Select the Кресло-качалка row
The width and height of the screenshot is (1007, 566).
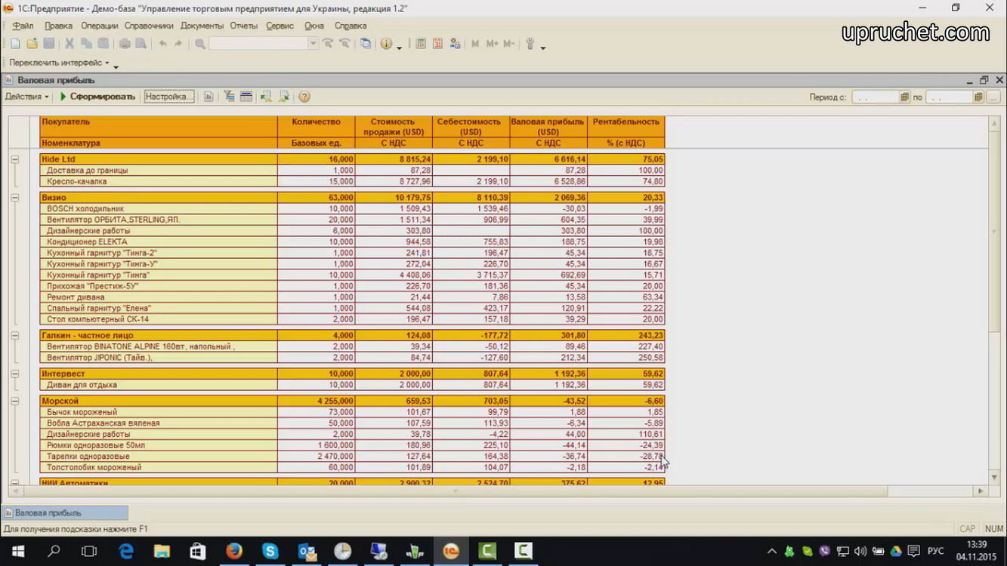[x=352, y=181]
